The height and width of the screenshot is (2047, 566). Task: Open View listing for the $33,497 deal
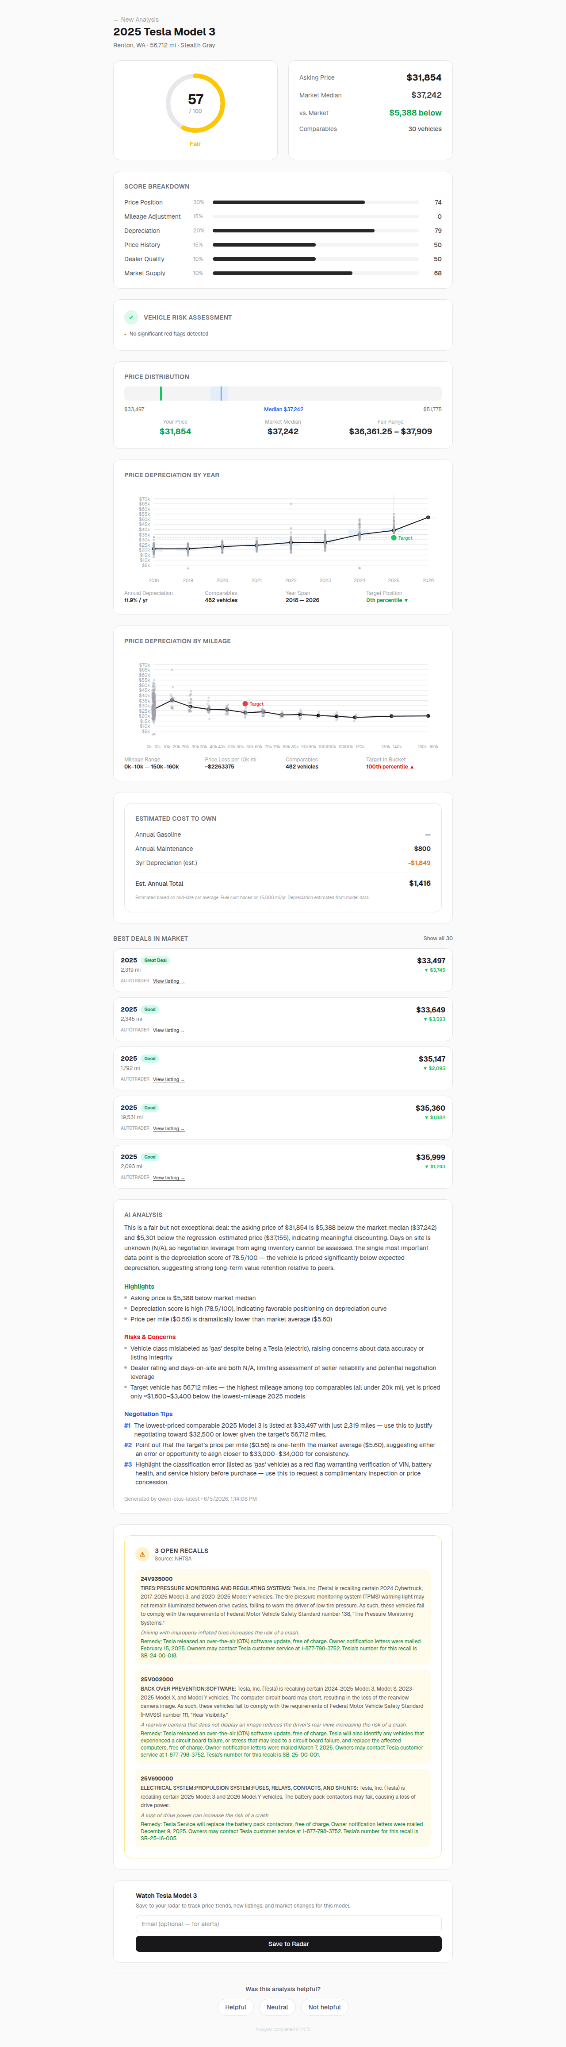(x=168, y=981)
